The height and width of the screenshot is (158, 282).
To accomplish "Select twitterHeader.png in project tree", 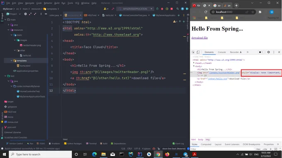I will tap(30, 45).
